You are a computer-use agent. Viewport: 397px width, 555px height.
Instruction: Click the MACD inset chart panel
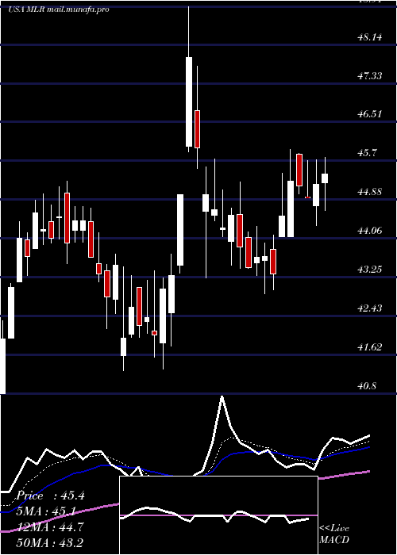[x=218, y=515]
